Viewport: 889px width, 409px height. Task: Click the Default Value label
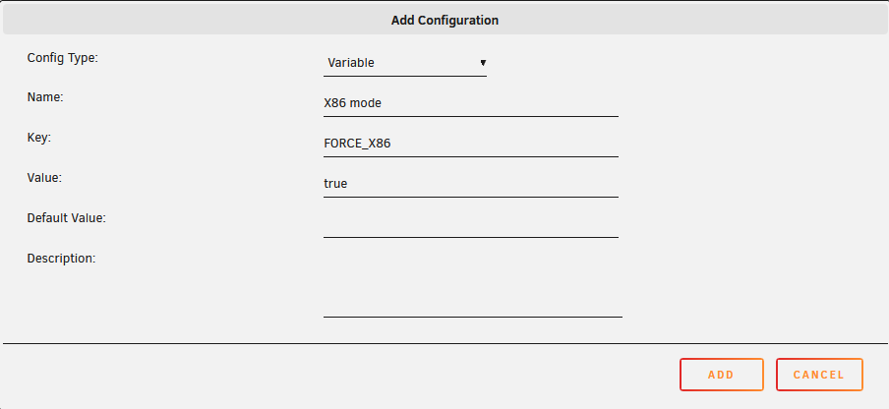66,218
